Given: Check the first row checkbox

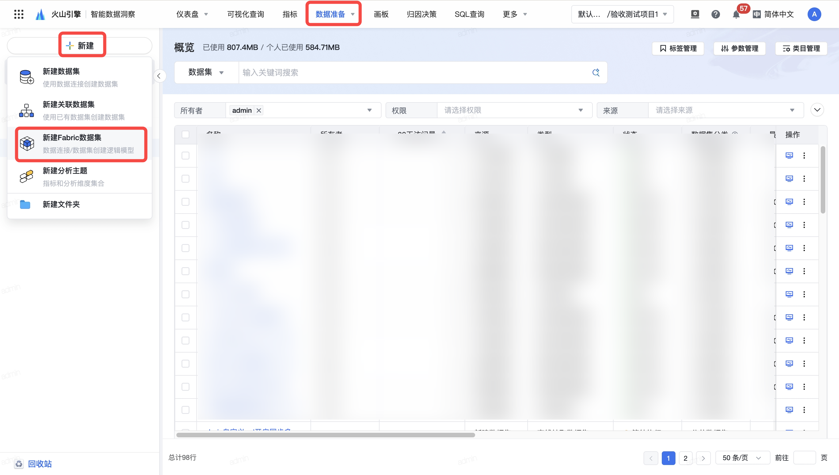Looking at the screenshot, I should point(185,155).
